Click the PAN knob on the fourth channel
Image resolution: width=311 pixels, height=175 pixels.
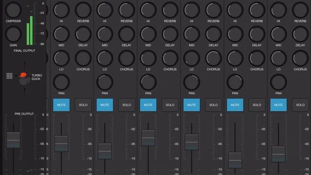[x=191, y=82]
